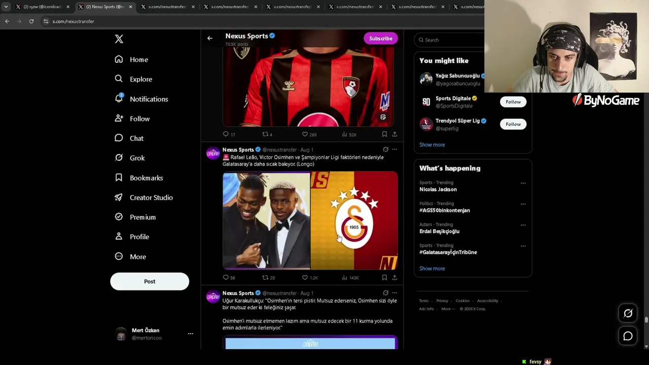Share the Rafael Leão post
The width and height of the screenshot is (649, 365).
pyautogui.click(x=394, y=277)
